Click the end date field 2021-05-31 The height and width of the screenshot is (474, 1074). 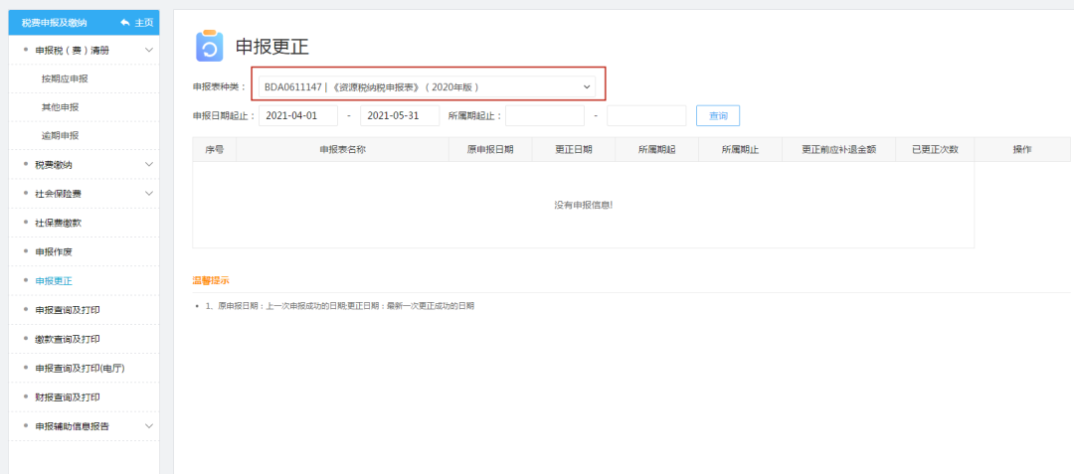point(400,115)
